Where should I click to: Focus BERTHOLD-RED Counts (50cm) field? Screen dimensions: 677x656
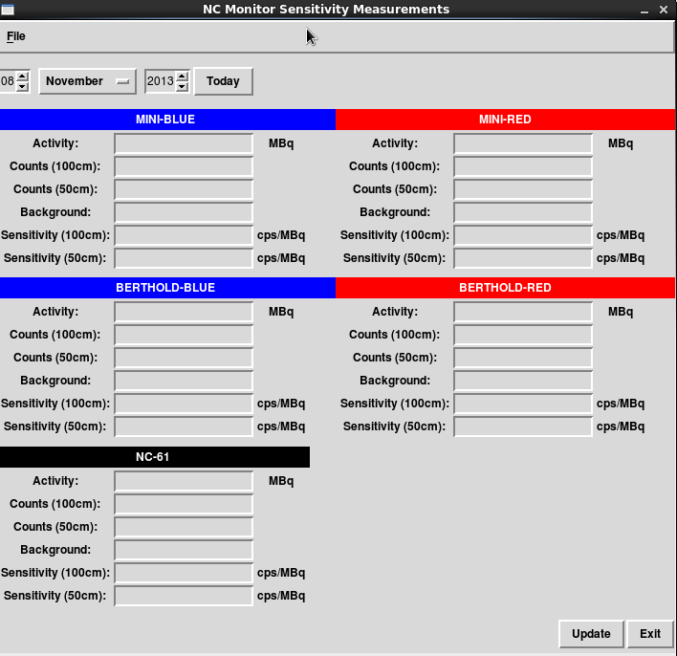[523, 358]
